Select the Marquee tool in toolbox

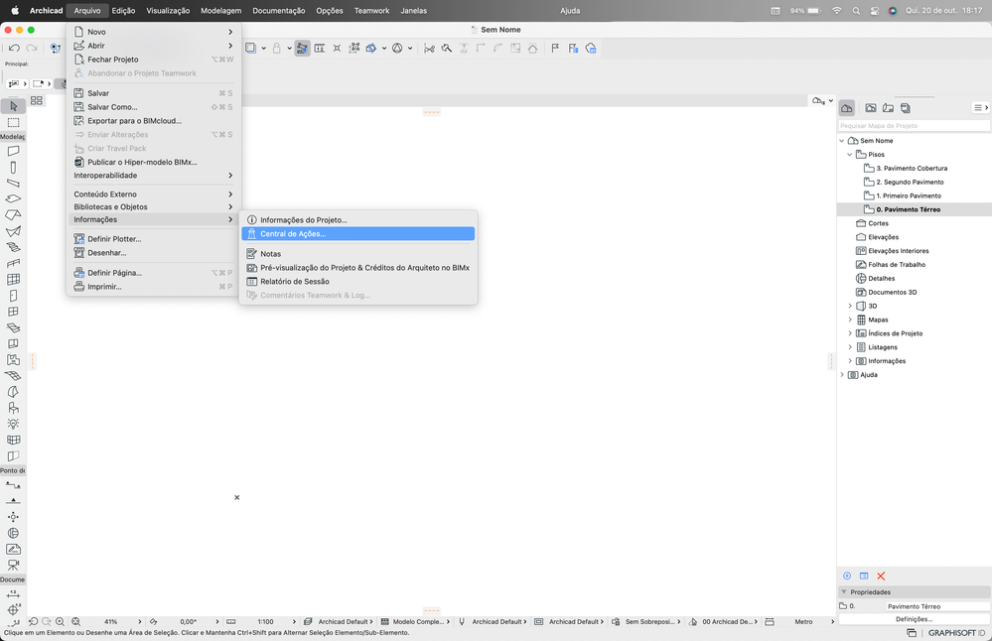point(13,122)
